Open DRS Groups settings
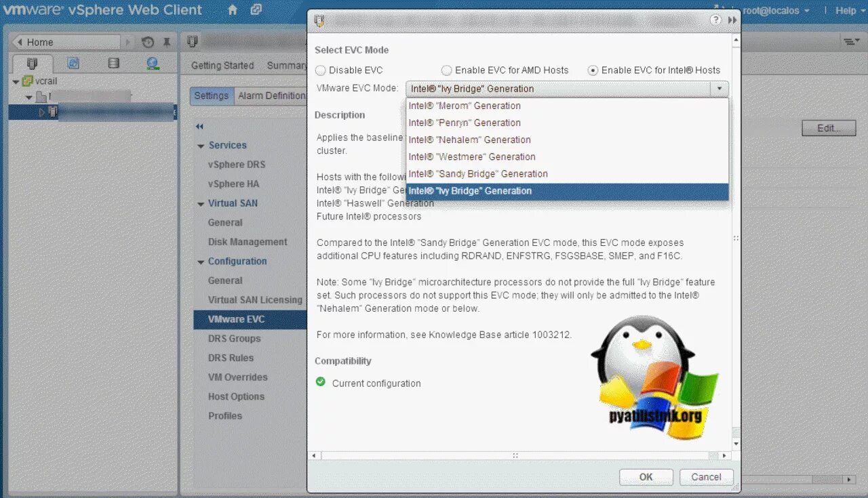Image resolution: width=868 pixels, height=498 pixels. pos(235,338)
